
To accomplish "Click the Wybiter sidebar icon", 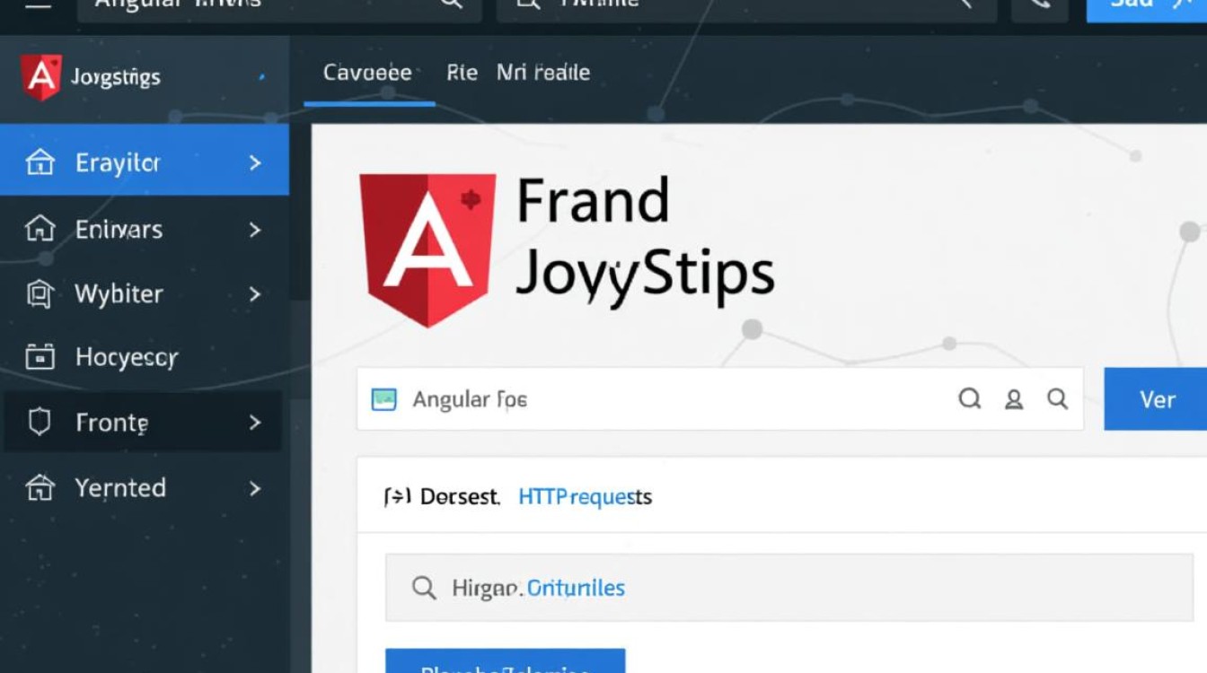I will coord(42,293).
